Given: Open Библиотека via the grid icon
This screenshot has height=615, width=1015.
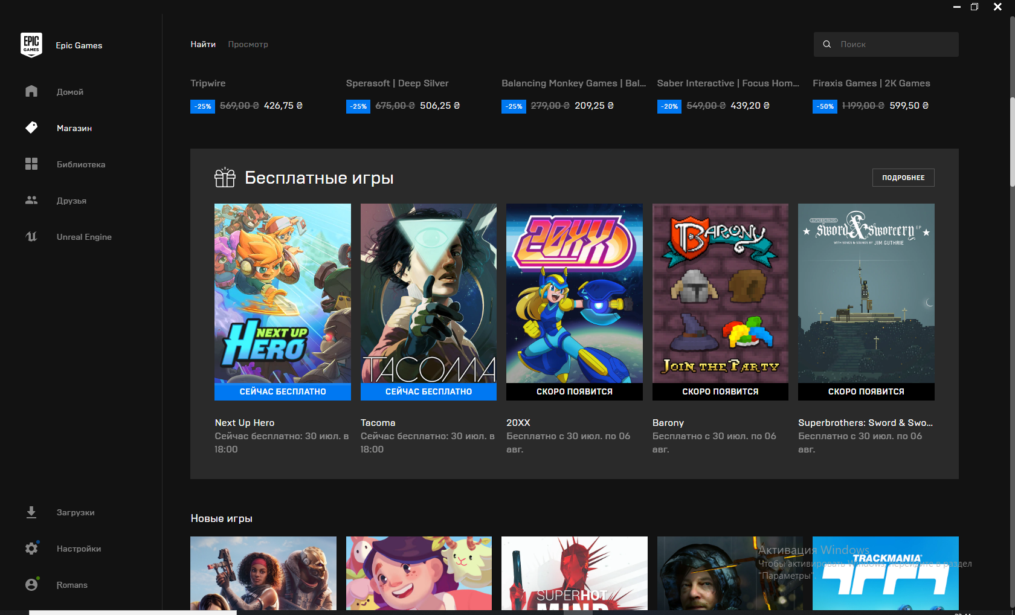Looking at the screenshot, I should click(x=31, y=164).
